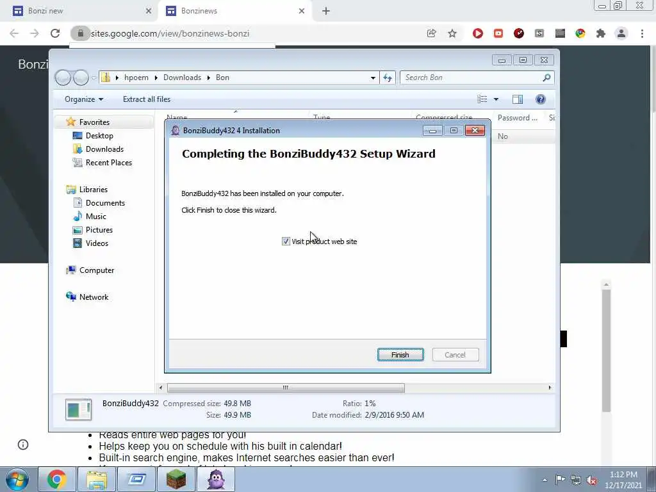
Task: Select hpoem in the breadcrumb path
Action: point(136,78)
